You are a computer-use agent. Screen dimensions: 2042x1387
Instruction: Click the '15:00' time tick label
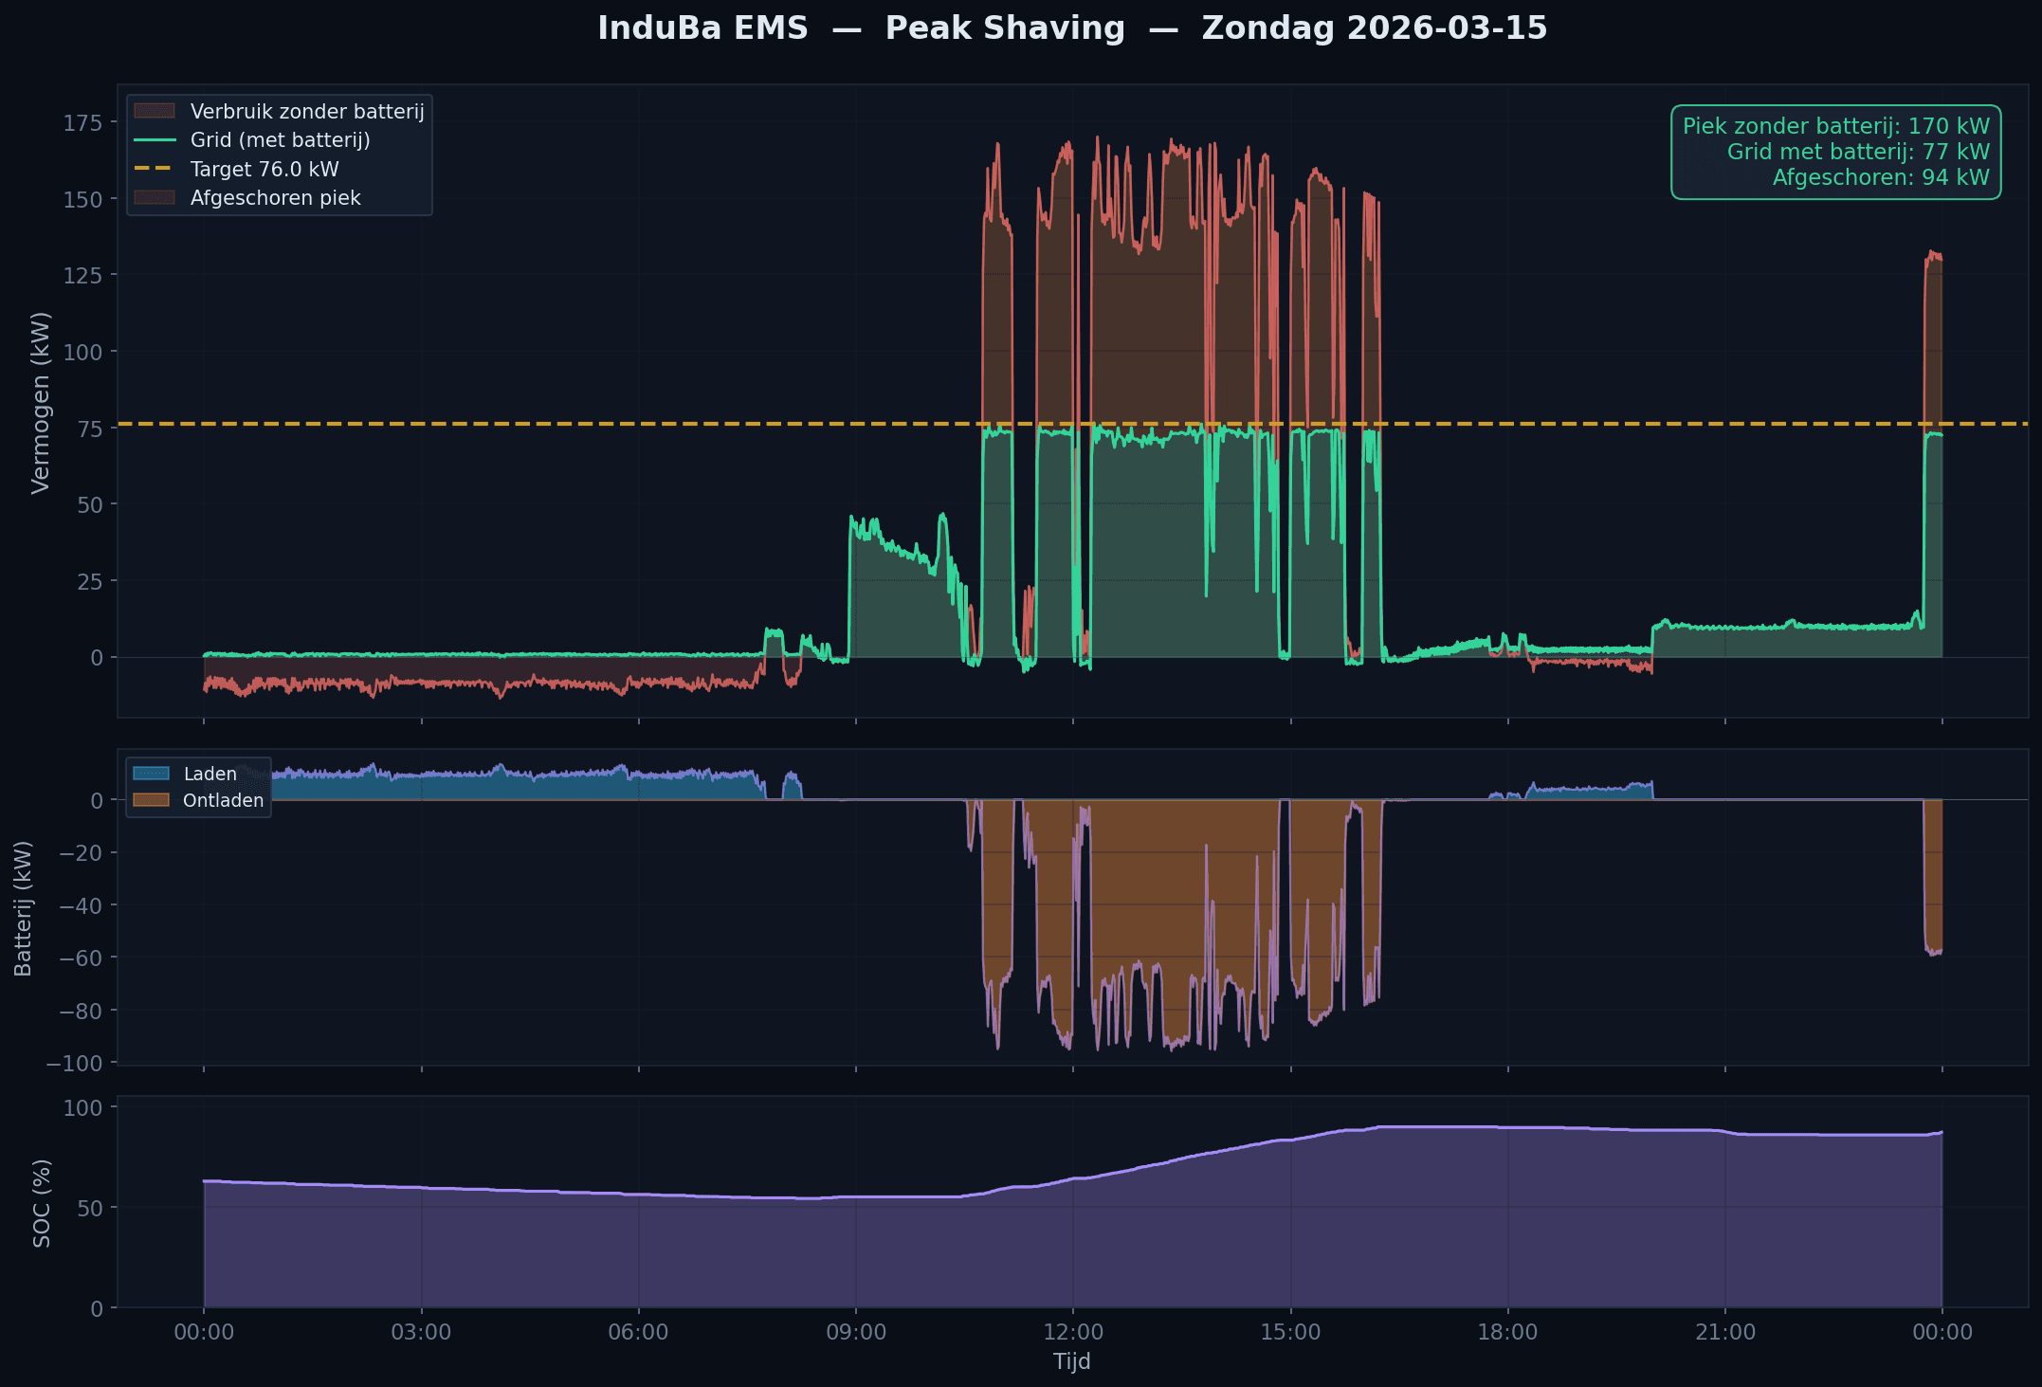[x=1290, y=1332]
